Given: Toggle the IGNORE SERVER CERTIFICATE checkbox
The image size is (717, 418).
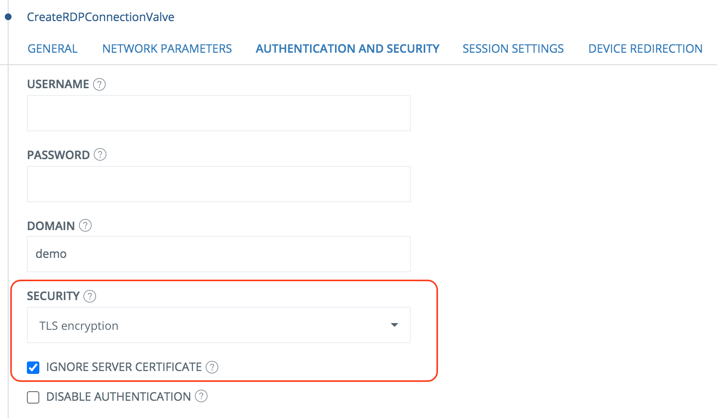Looking at the screenshot, I should pyautogui.click(x=33, y=367).
